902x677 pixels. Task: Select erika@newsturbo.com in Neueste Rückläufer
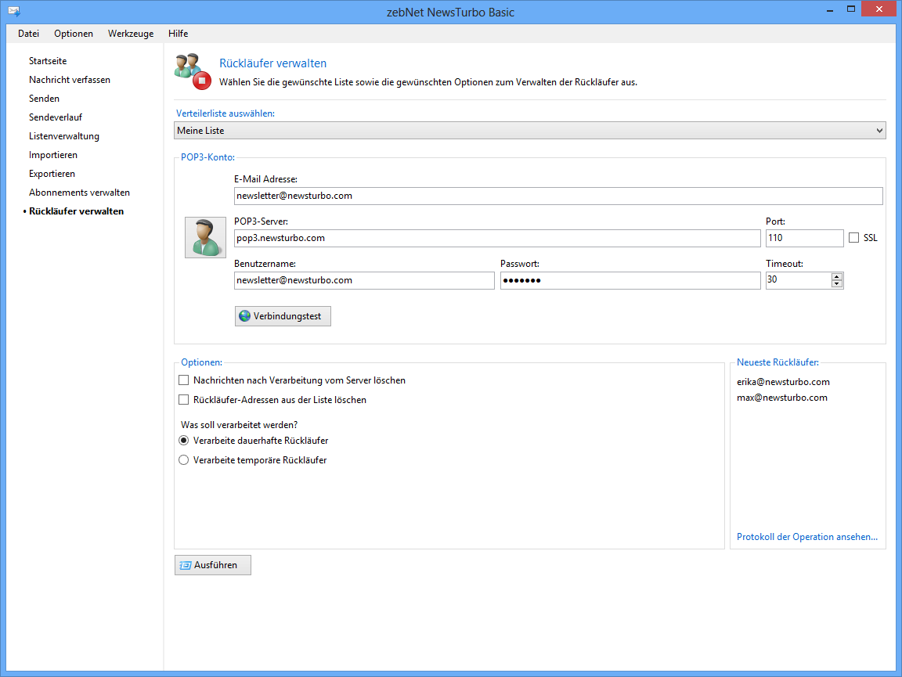(783, 382)
